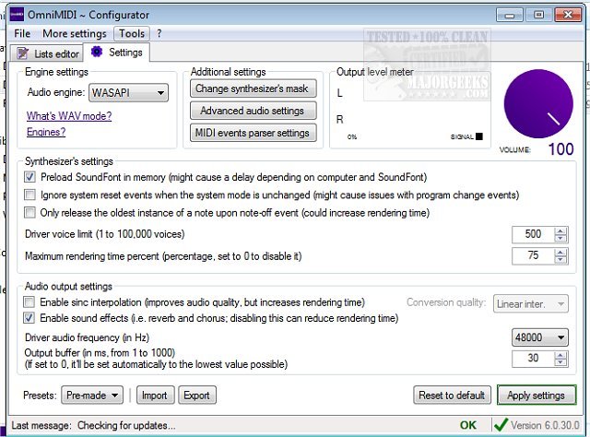Click the Maximum rendering time 75 field
The width and height of the screenshot is (590, 437).
[x=533, y=256]
